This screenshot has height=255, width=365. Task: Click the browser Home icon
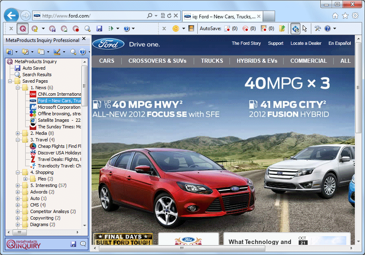click(x=335, y=16)
